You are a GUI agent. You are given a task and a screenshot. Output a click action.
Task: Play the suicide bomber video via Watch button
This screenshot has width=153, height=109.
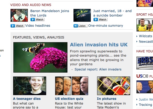pyautogui.click(x=101, y=20)
